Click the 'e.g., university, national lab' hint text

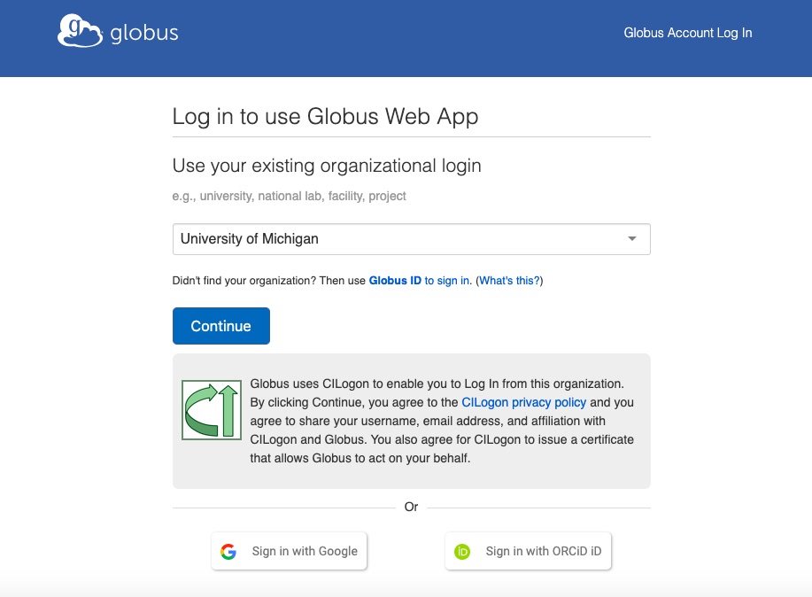pos(289,197)
